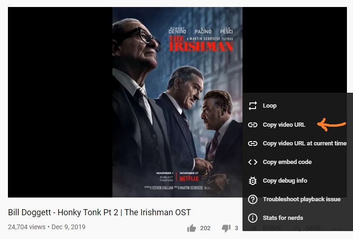Open Troubleshoot playback issue

(298, 199)
